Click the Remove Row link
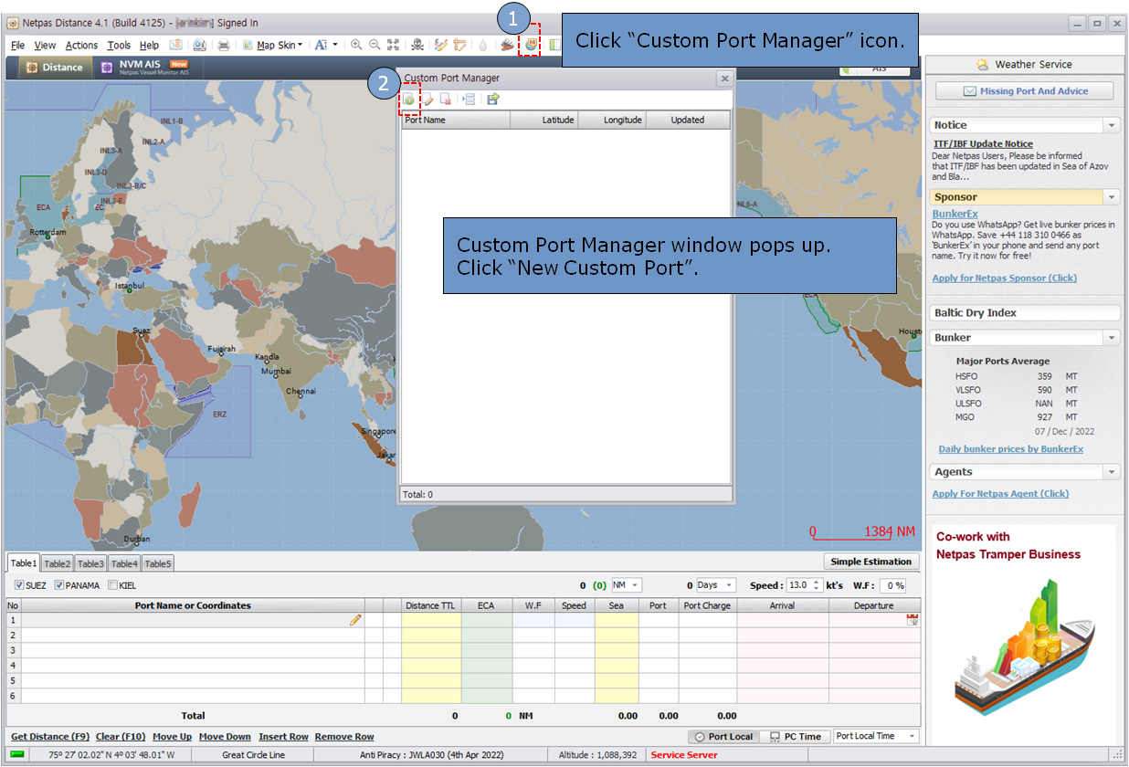The image size is (1129, 767). click(x=344, y=737)
